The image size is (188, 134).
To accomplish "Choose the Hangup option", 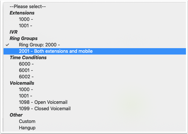I will 27,128.
